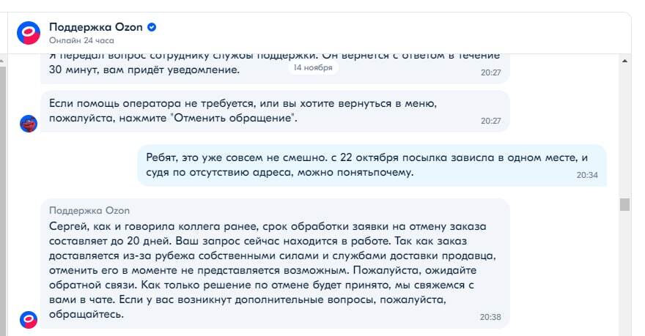Click scrollbar track below the thumb
The width and height of the screenshot is (645, 336).
coord(624,278)
